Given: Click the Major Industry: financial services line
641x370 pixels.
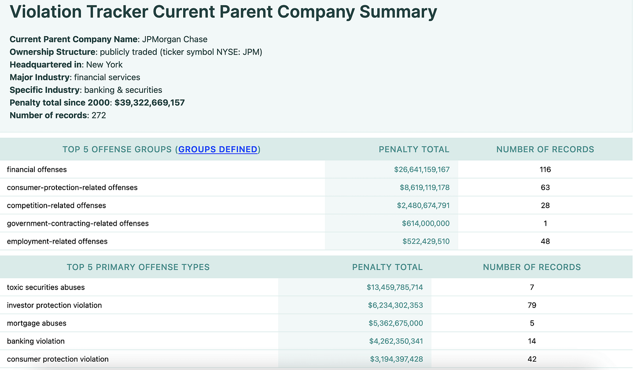Looking at the screenshot, I should (75, 77).
